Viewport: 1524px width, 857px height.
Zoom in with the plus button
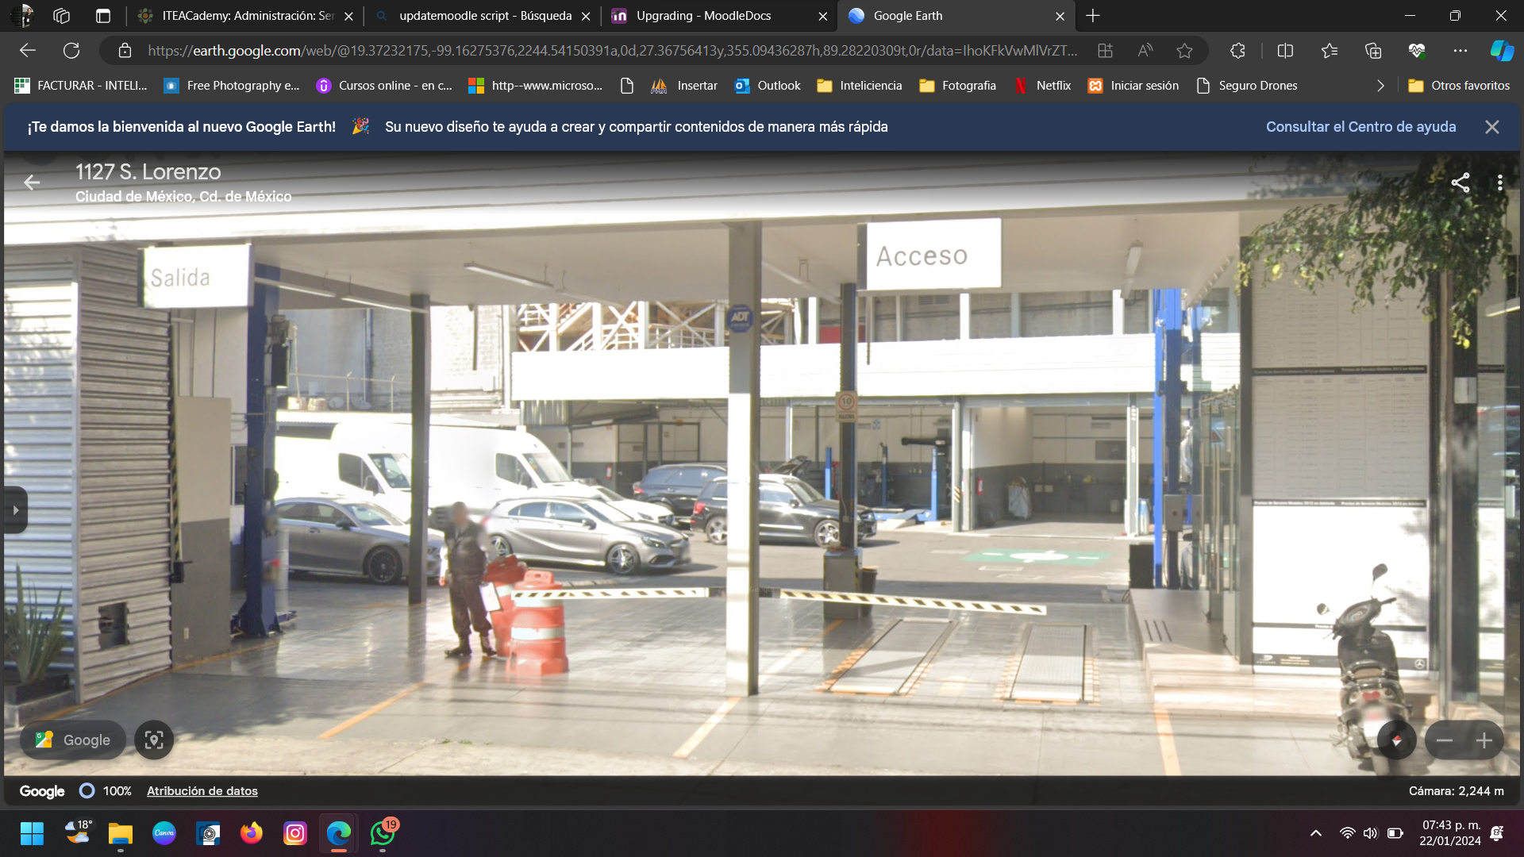[x=1484, y=740]
